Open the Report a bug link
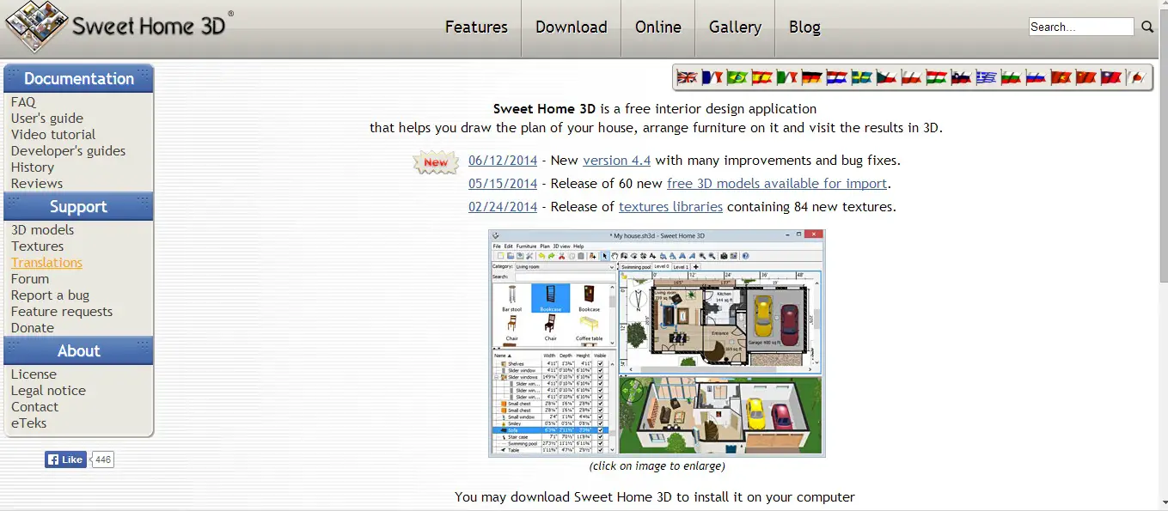 (50, 295)
